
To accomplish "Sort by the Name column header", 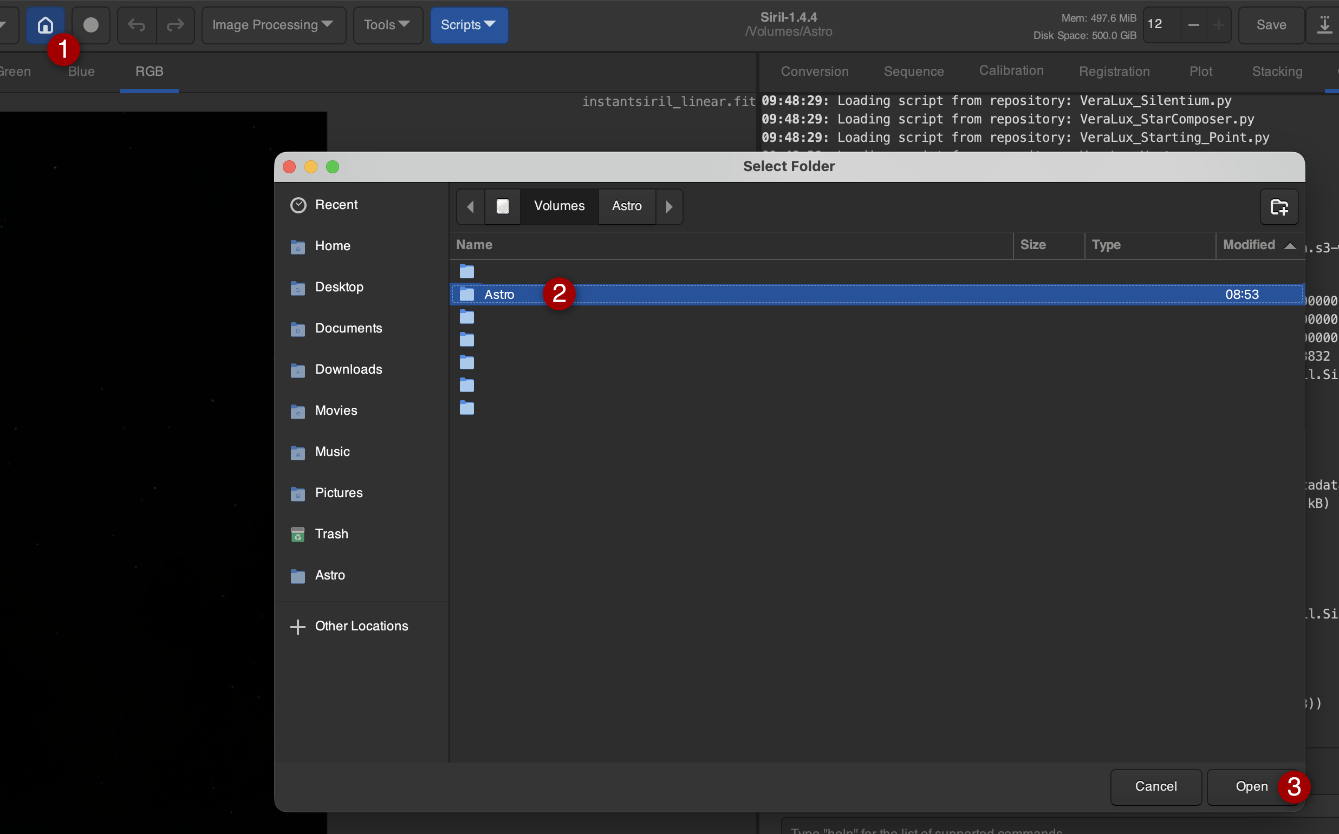I will pos(731,245).
